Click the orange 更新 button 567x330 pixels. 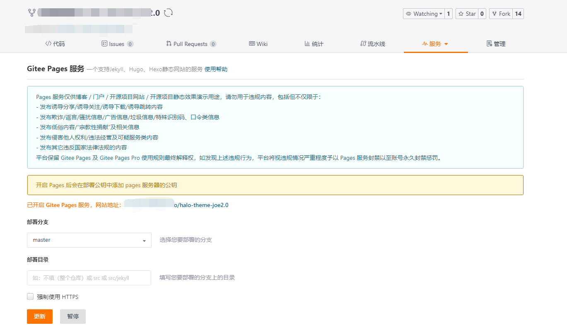click(x=40, y=316)
